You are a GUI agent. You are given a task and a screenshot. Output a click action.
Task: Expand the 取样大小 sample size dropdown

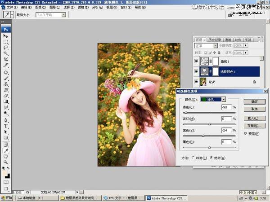tap(63, 15)
